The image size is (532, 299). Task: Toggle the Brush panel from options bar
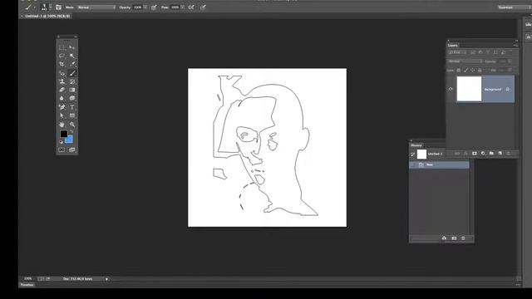coord(58,7)
